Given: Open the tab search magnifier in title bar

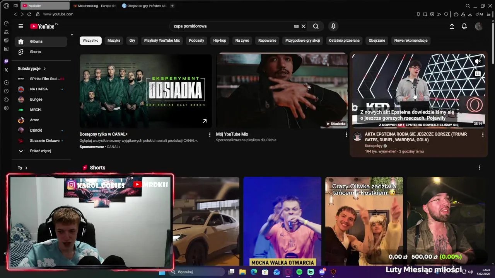Looking at the screenshot, I should click(x=468, y=6).
